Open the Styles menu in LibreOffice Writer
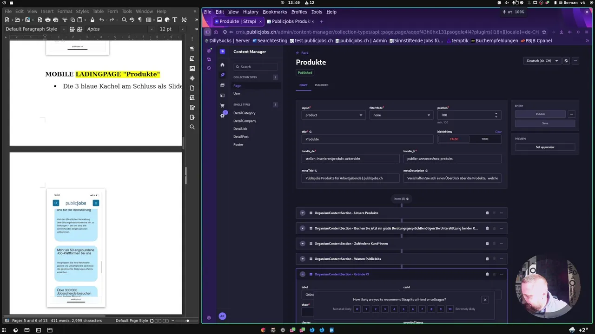The image size is (595, 334). 82,11
